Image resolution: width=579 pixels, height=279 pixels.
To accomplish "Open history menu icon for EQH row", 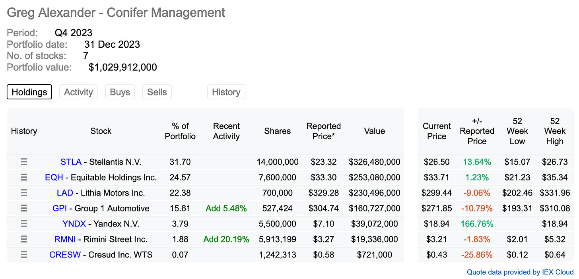I will tap(24, 177).
